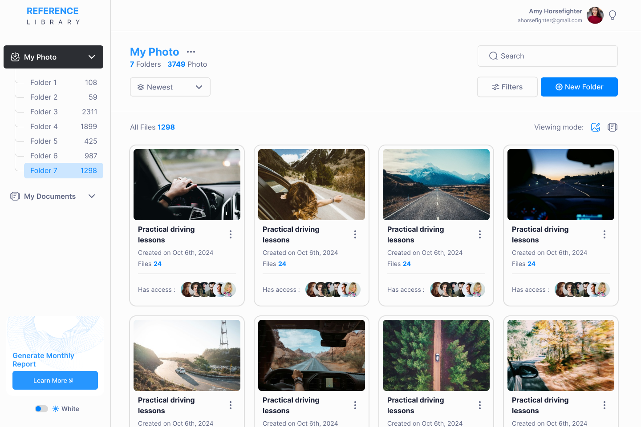This screenshot has width=641, height=427.
Task: Open the steering wheel photo thumbnail
Action: pos(187,185)
